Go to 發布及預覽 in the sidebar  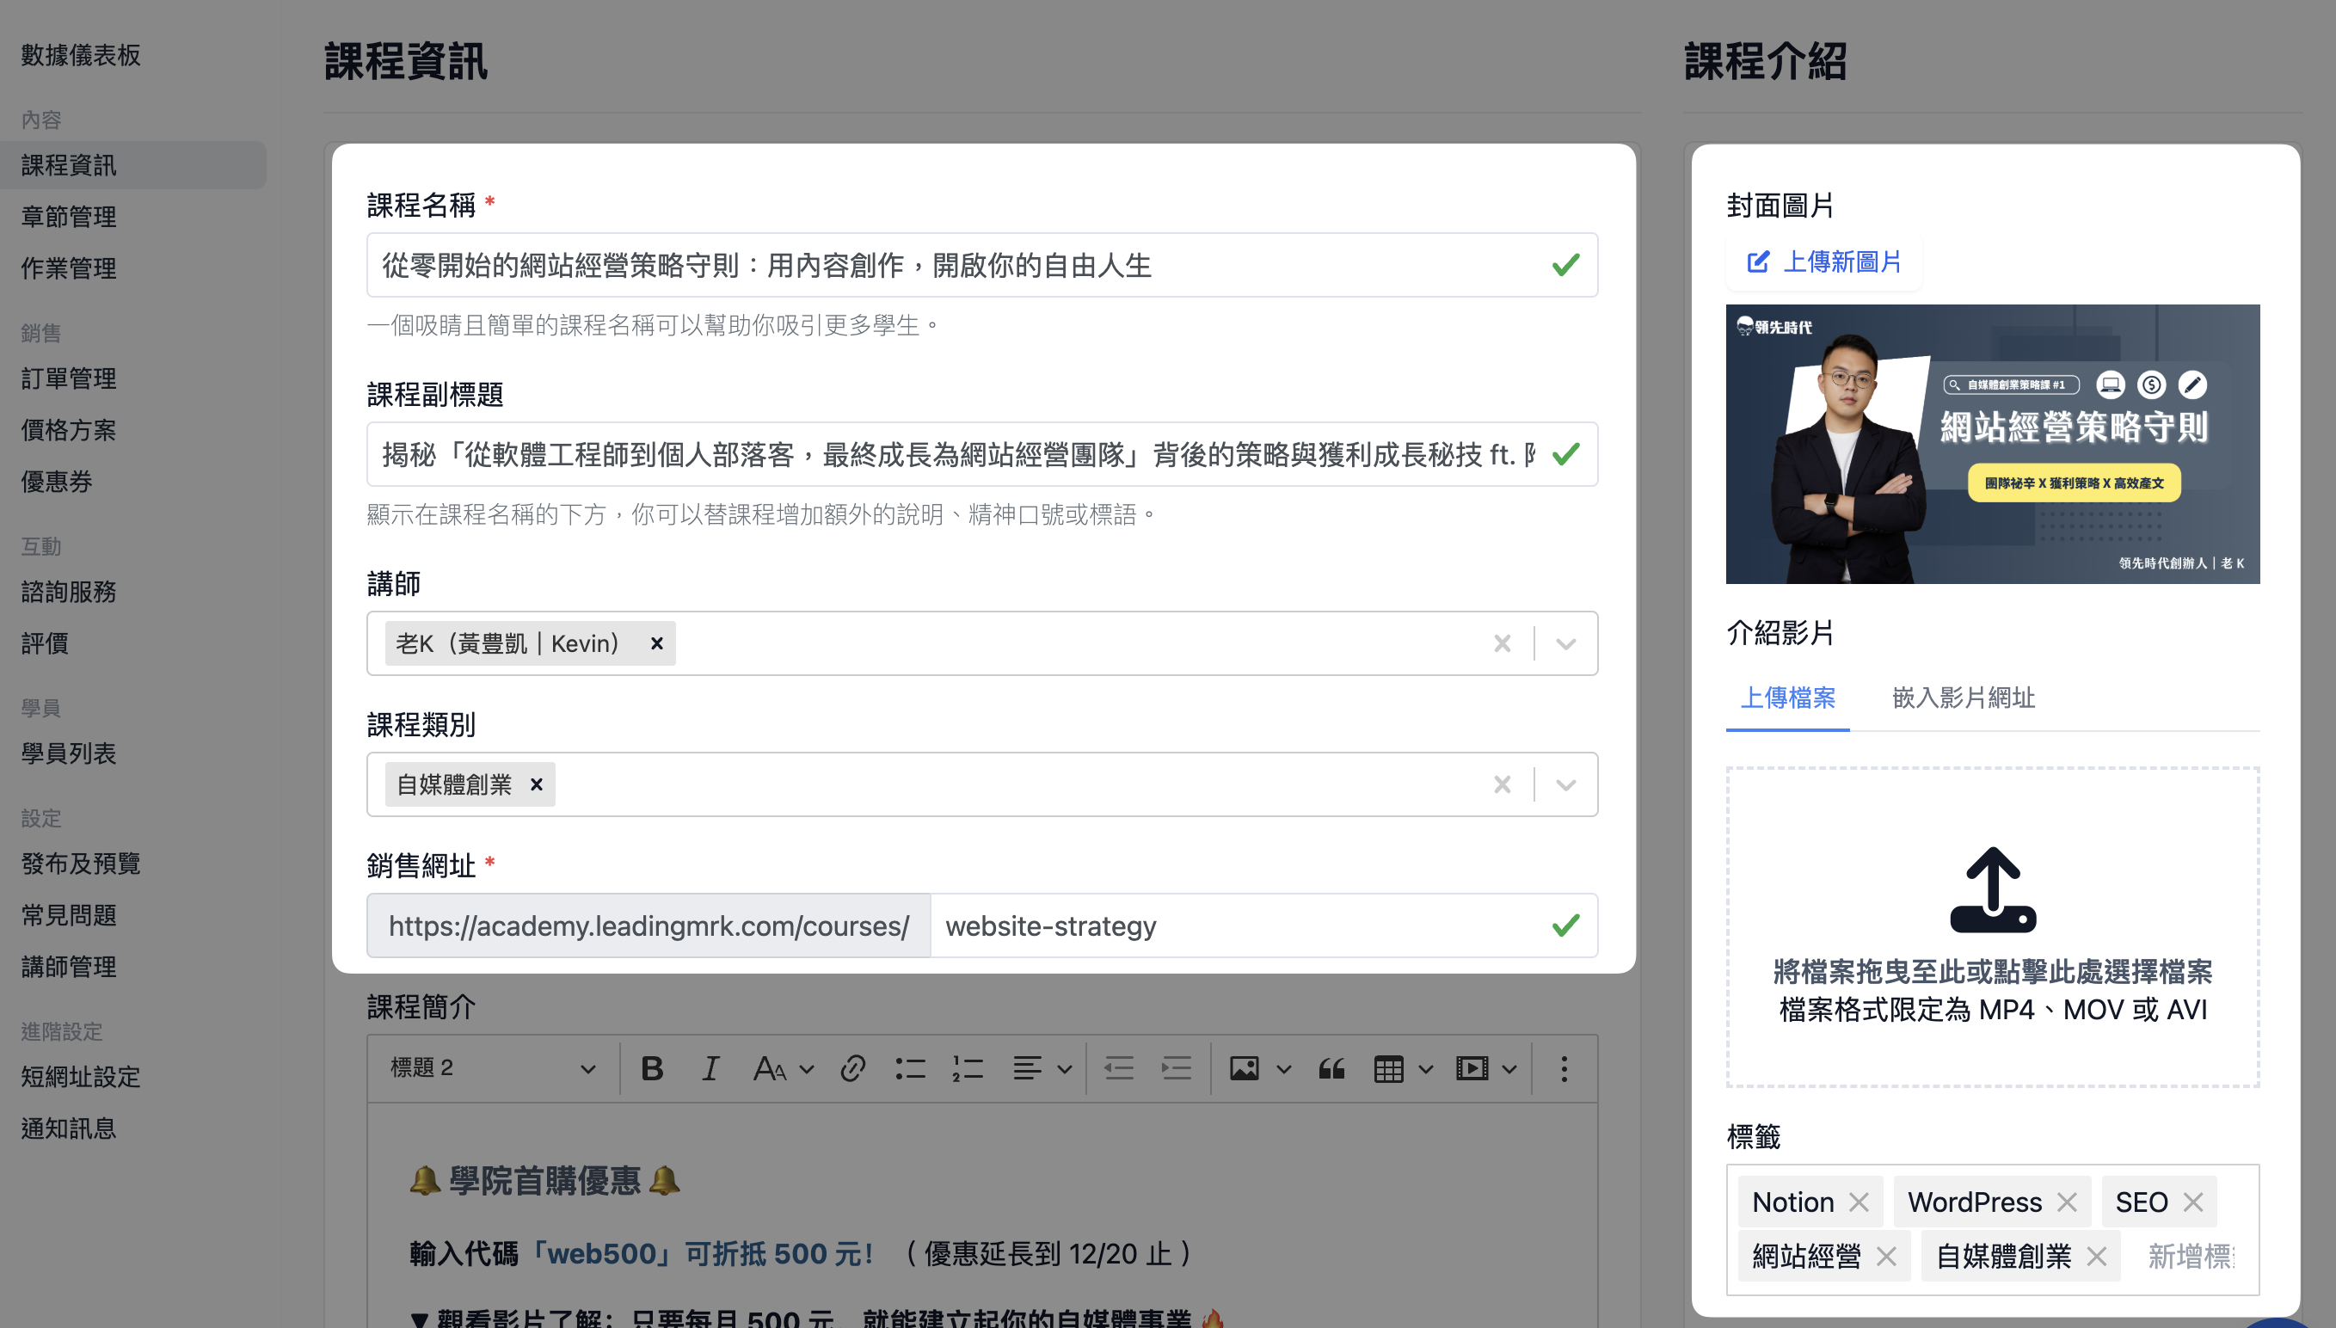tap(80, 863)
